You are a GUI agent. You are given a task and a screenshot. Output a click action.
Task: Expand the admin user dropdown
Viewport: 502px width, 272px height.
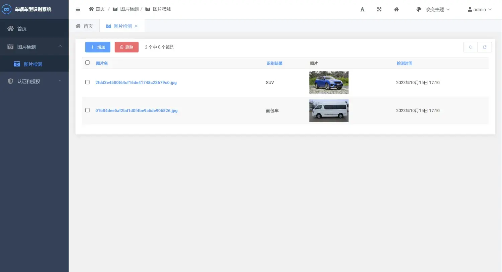click(479, 9)
